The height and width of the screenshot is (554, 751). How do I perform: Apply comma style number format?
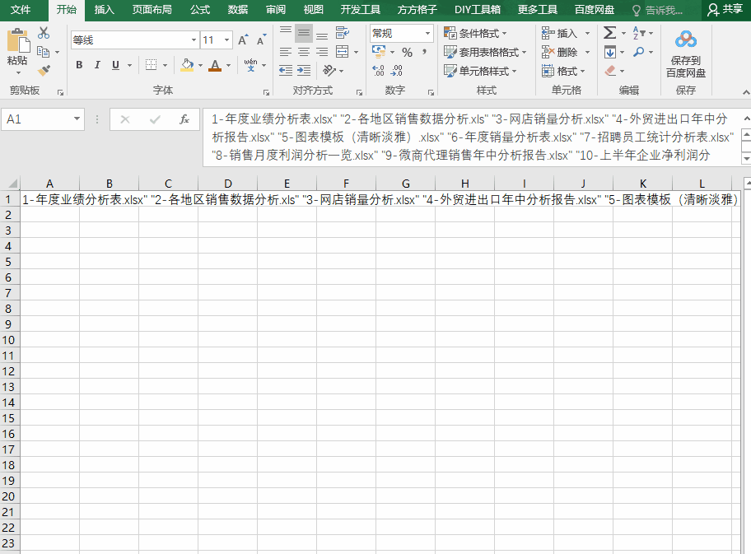pos(425,52)
